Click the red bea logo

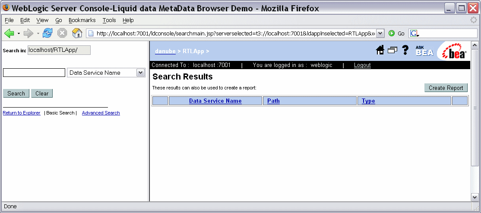(454, 51)
